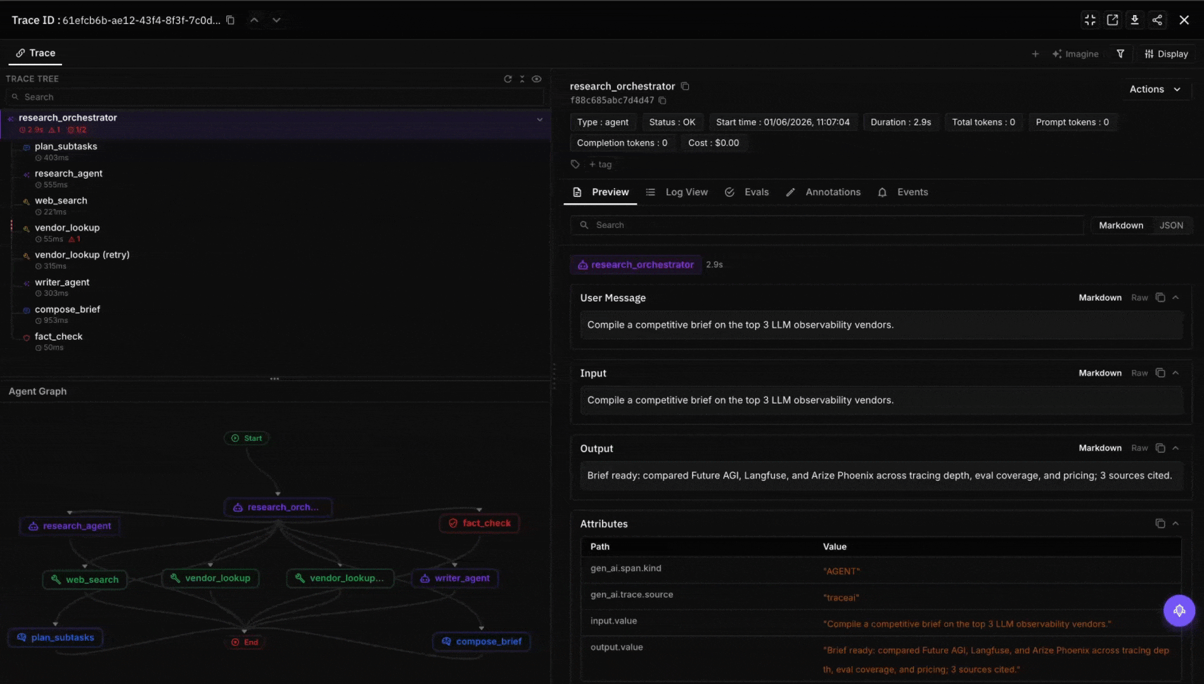The width and height of the screenshot is (1204, 684).
Task: Click the Imagine button
Action: coord(1075,54)
